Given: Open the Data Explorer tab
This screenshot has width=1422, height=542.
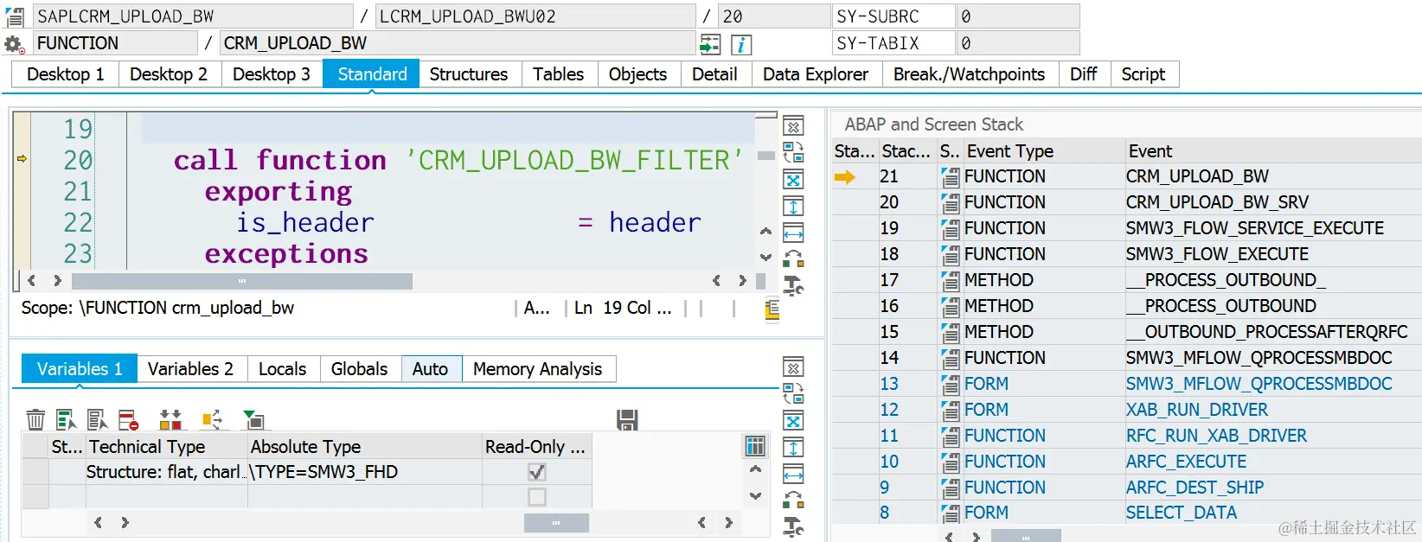Looking at the screenshot, I should pos(816,74).
